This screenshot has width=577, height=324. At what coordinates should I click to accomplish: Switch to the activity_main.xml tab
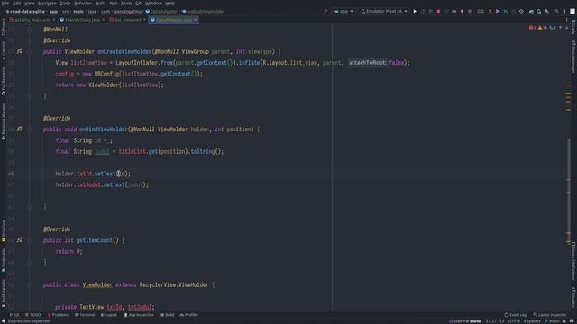[x=32, y=20]
